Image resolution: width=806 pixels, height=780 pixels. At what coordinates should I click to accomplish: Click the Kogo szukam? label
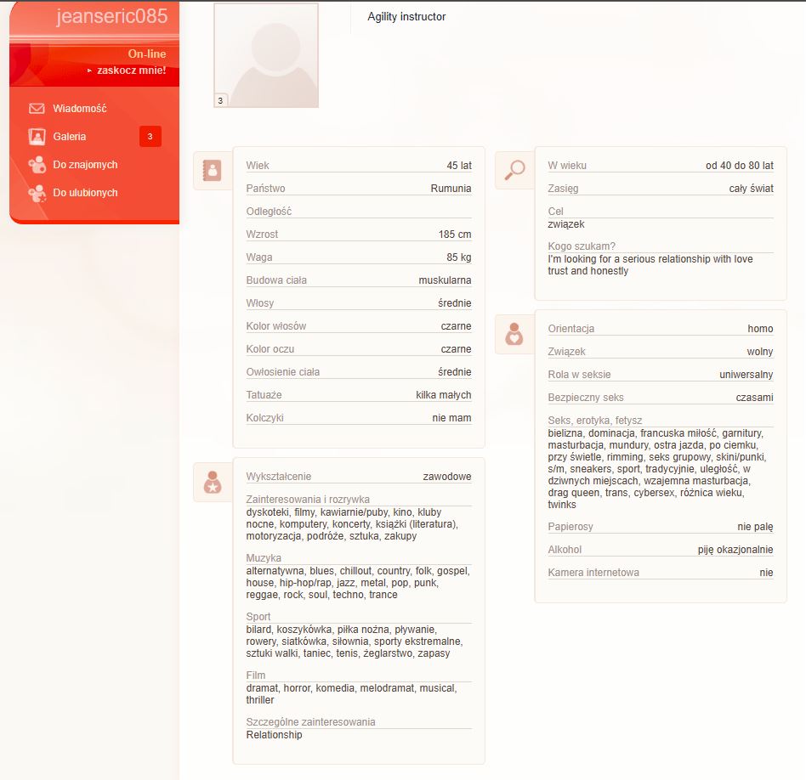[x=582, y=246]
